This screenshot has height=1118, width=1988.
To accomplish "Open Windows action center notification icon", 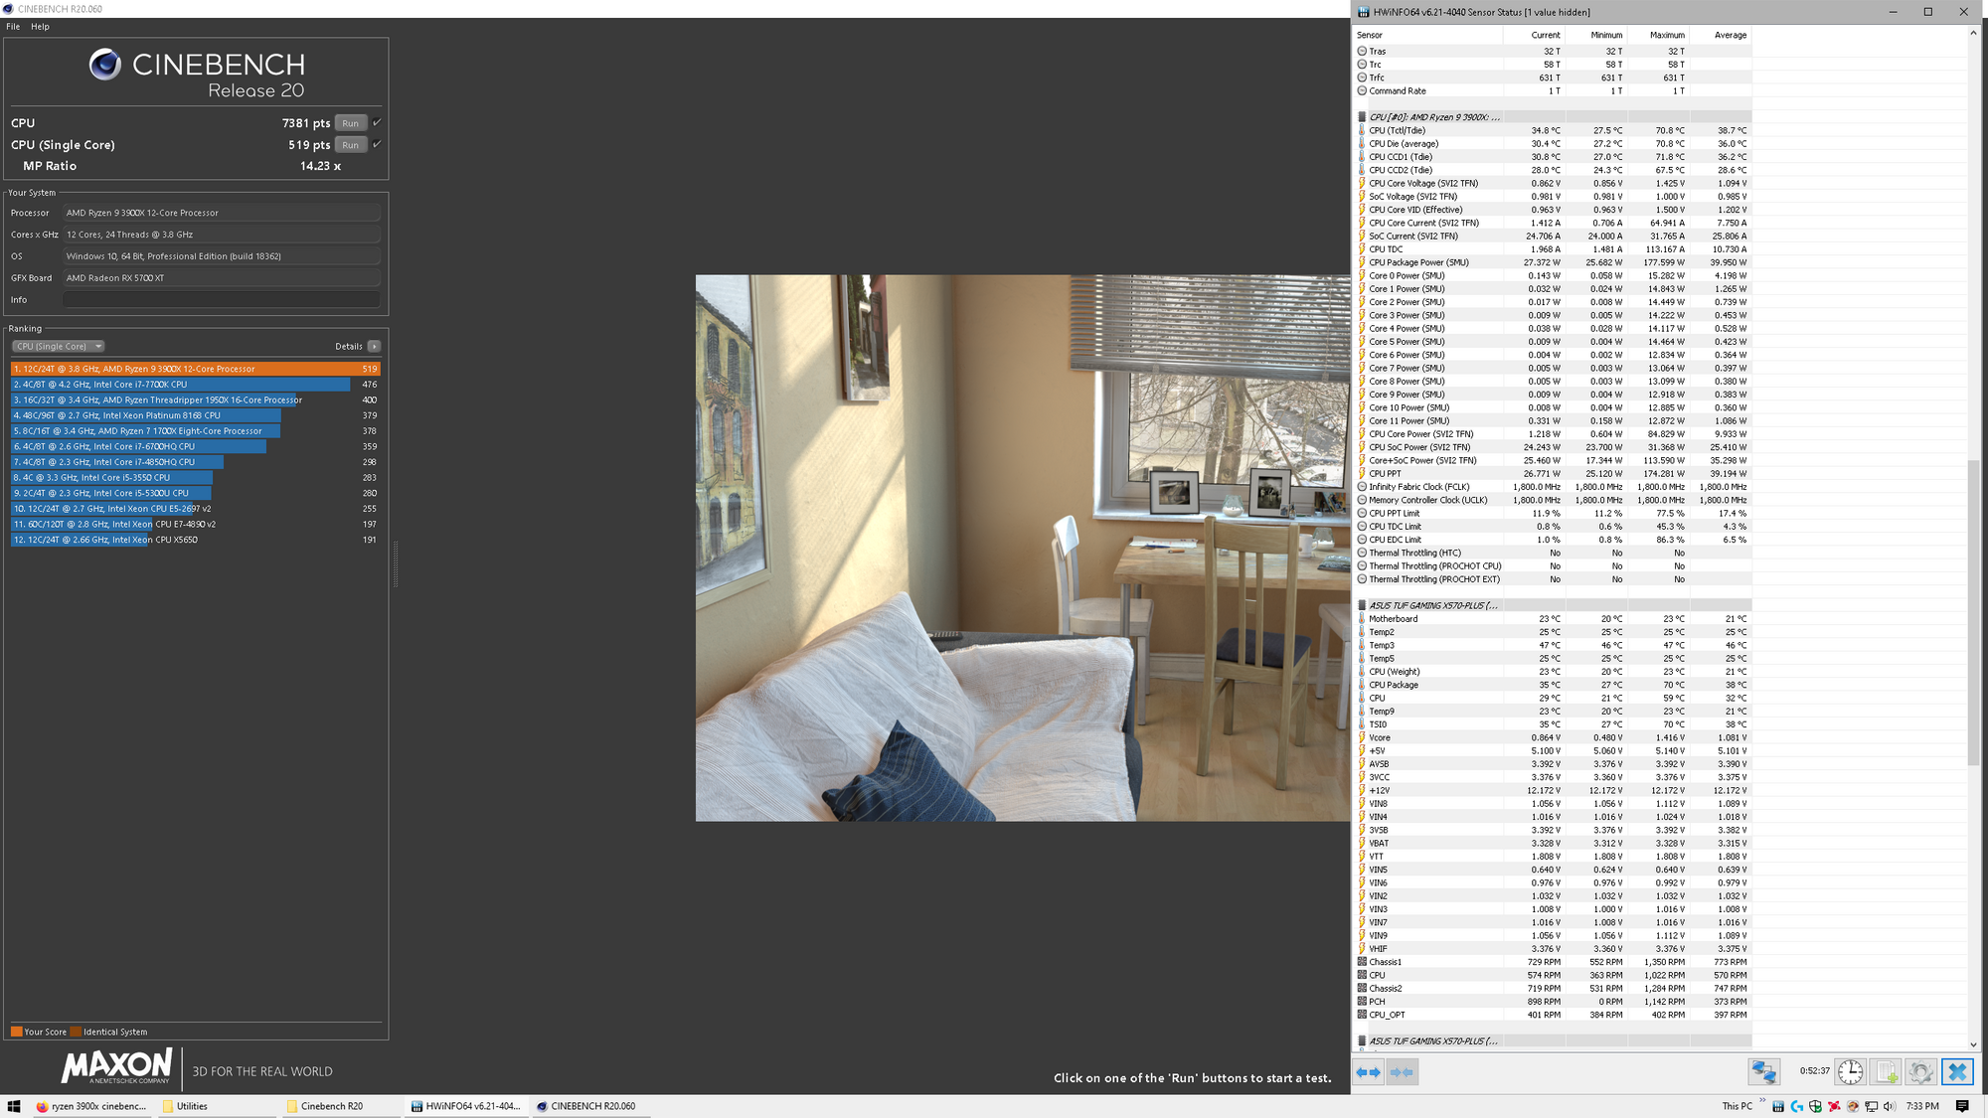I will 1962,1106.
